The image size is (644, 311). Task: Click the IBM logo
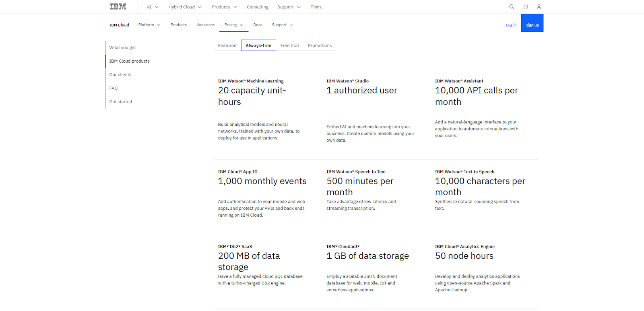[118, 7]
